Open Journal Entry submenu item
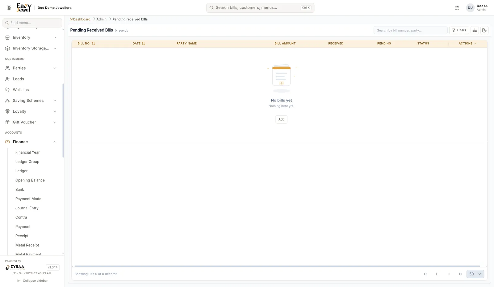Viewport: 494px width, 287px height. click(27, 208)
